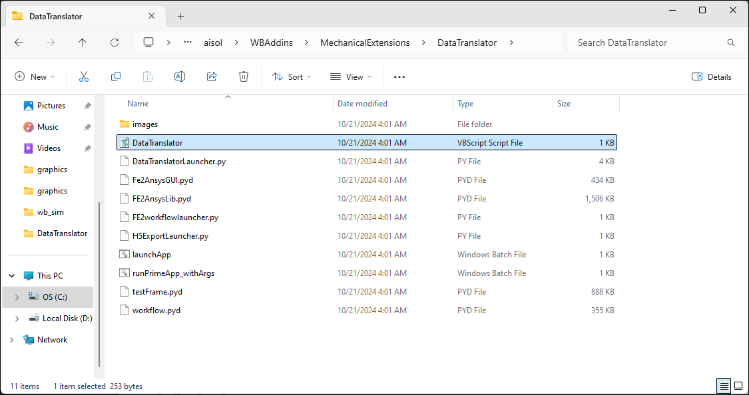Open the Sort options dropdown
The image size is (749, 395).
292,76
